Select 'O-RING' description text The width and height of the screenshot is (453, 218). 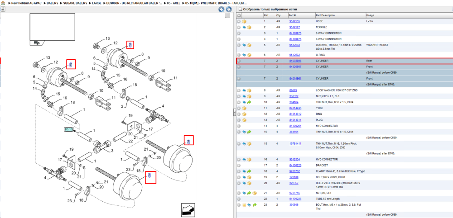[x=321, y=55]
